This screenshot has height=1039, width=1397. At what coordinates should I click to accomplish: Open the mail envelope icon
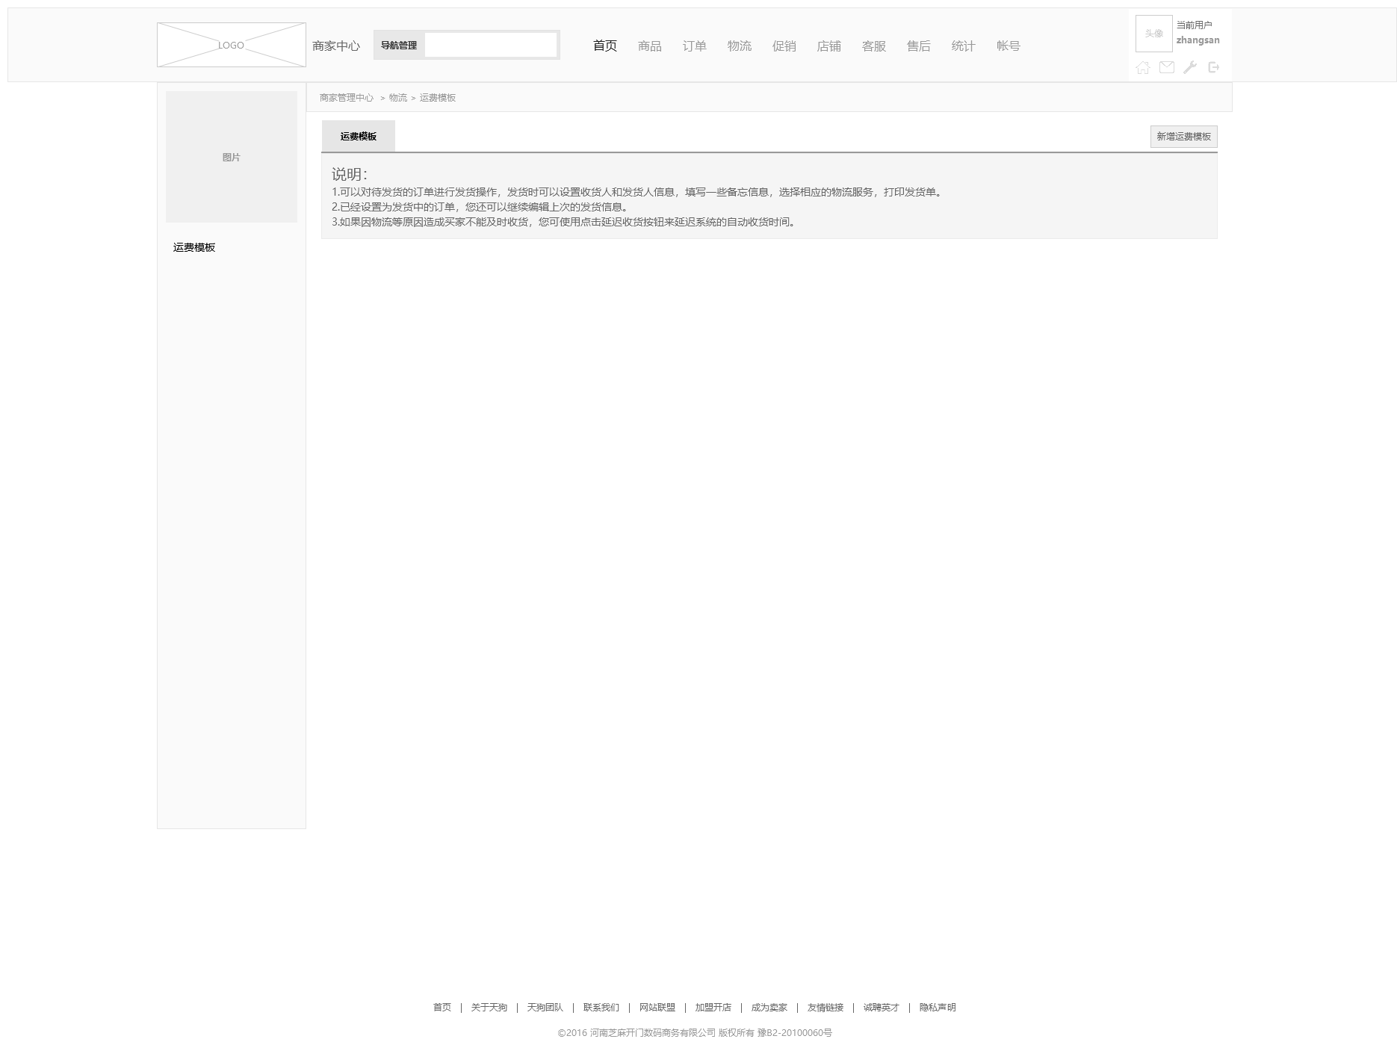click(x=1166, y=67)
